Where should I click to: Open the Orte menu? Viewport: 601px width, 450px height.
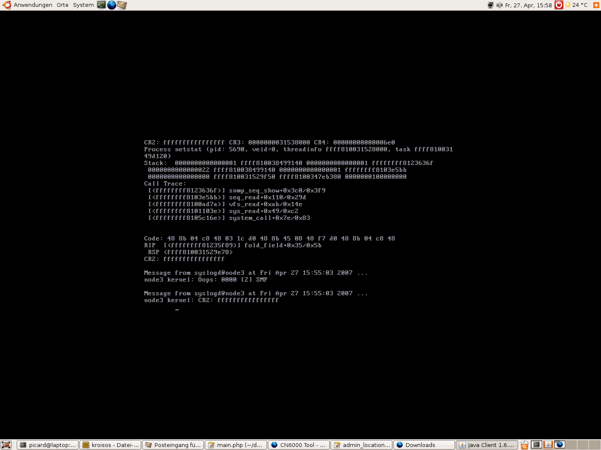coord(62,5)
